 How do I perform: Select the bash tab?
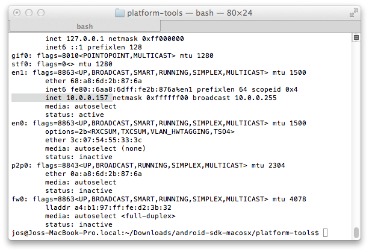tap(84, 27)
